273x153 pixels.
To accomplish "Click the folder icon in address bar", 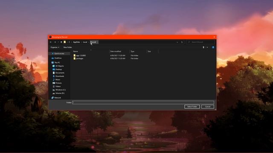I will coord(65,42).
